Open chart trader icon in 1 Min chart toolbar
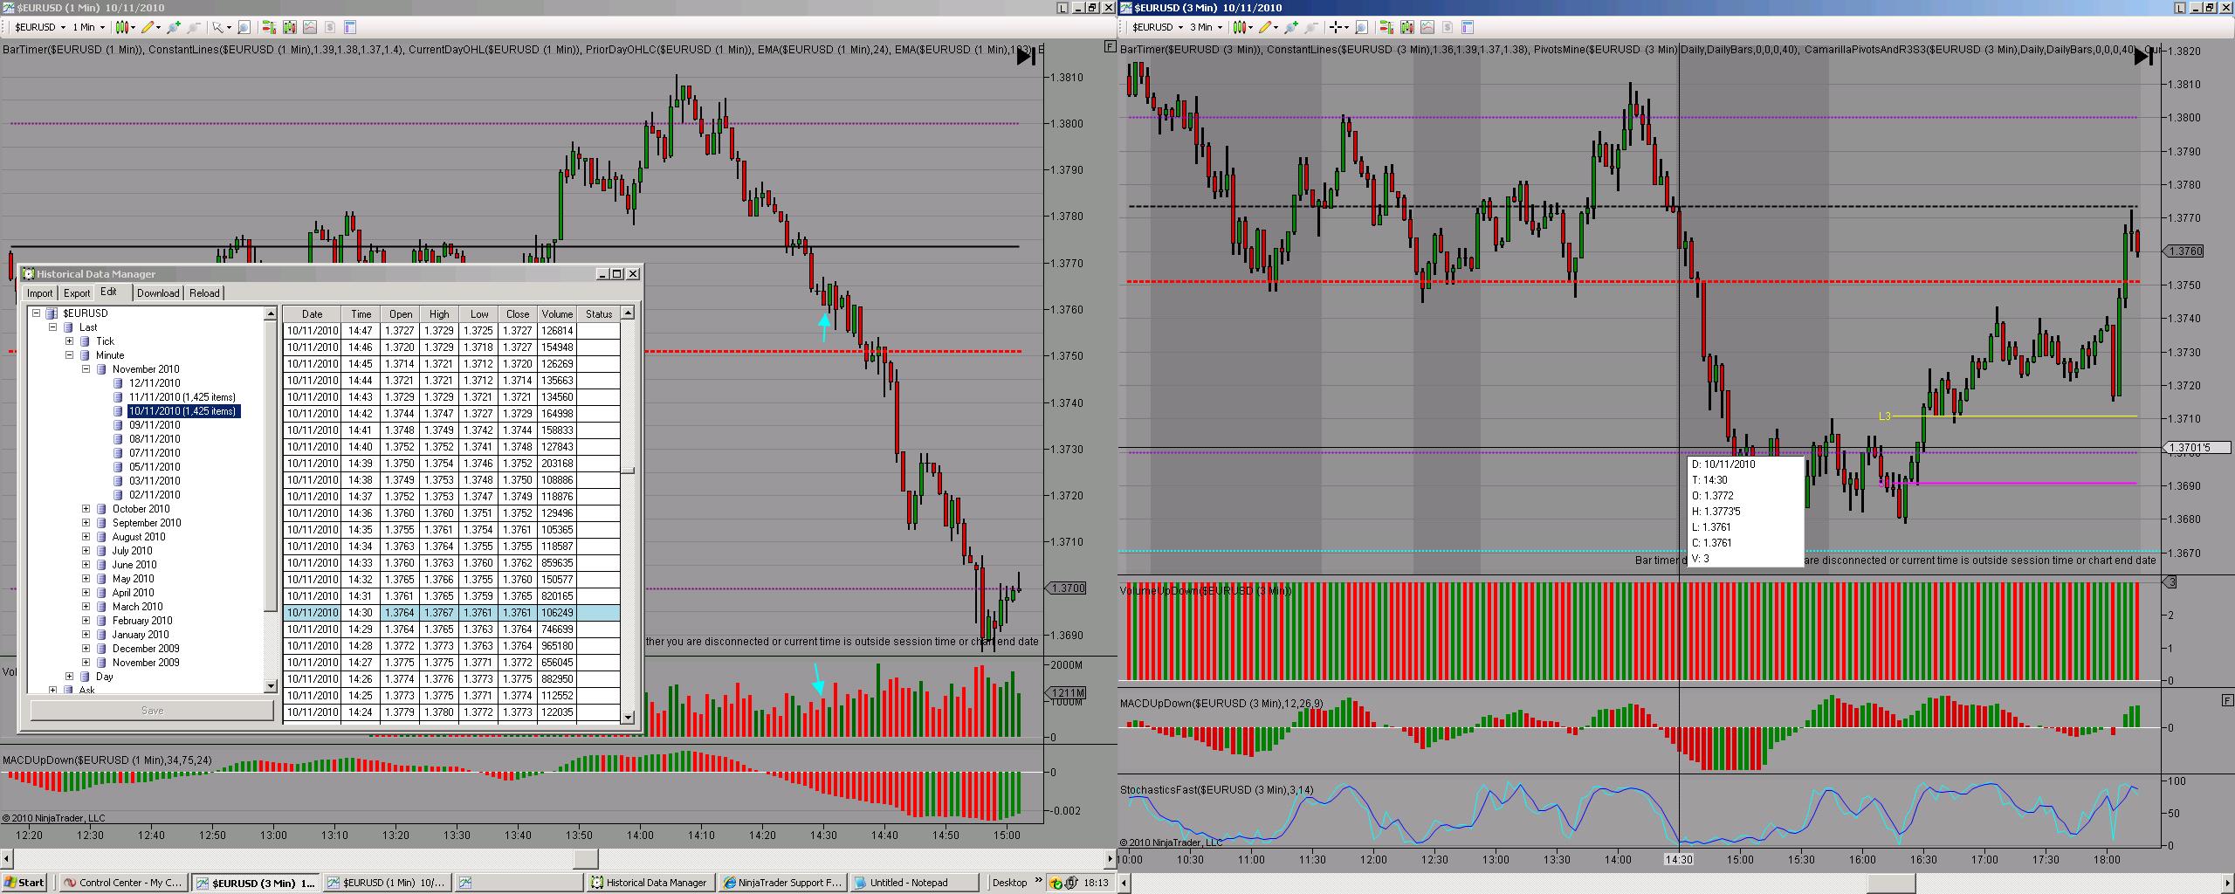The image size is (2235, 894). pyautogui.click(x=270, y=28)
